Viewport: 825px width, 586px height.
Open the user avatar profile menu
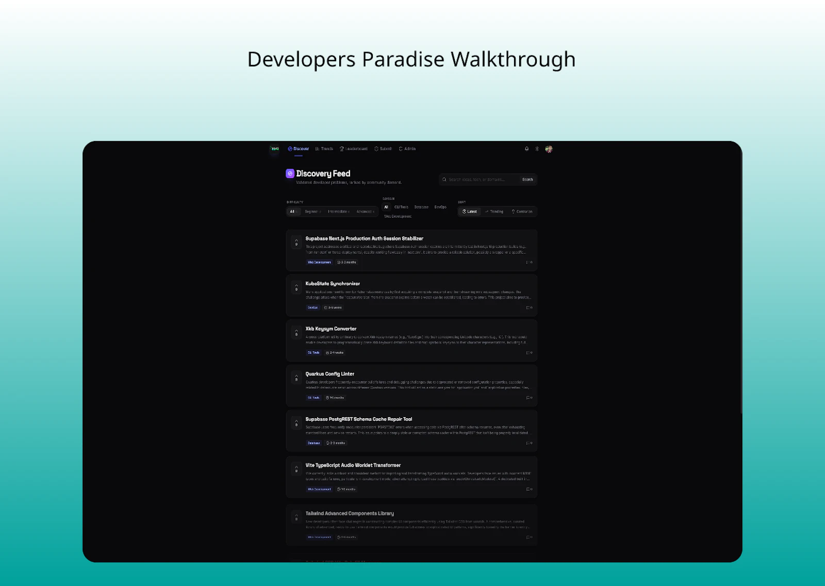pos(549,149)
